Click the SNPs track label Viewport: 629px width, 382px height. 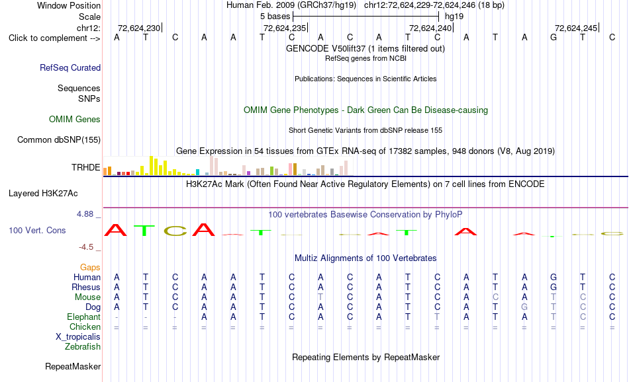89,98
